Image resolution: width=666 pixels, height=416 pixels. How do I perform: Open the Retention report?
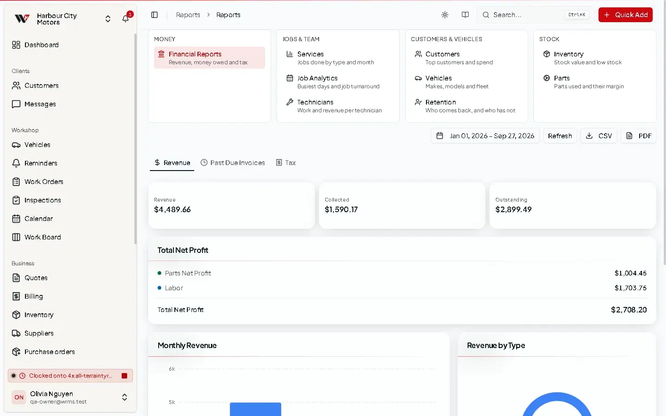coord(466,106)
